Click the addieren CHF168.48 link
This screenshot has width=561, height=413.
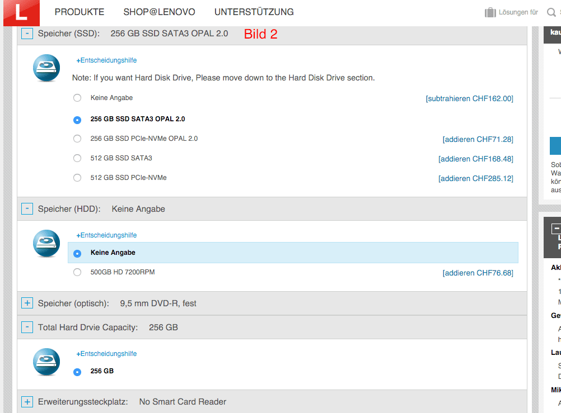pos(476,159)
